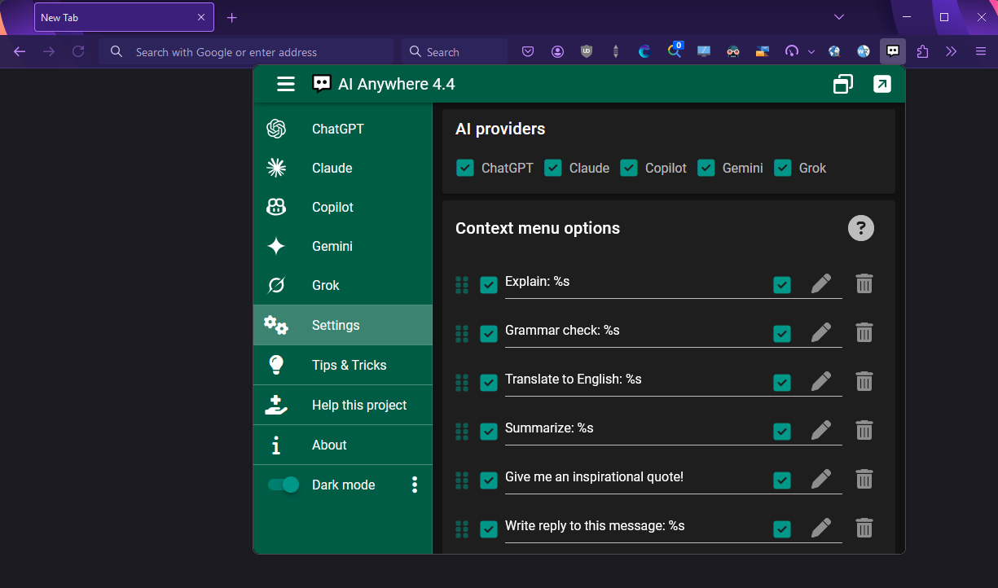The width and height of the screenshot is (998, 588).
Task: Open a new tab with the plus button
Action: (x=232, y=17)
